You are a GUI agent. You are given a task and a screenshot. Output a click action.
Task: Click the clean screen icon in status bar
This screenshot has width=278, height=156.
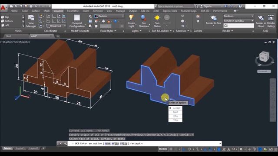(271, 149)
